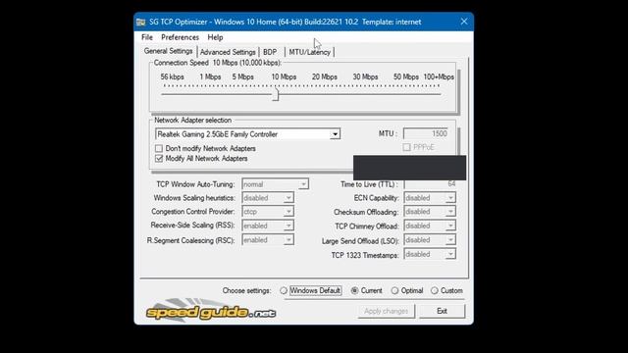Image resolution: width=628 pixels, height=353 pixels.
Task: Select the Optimal settings option
Action: pos(394,290)
